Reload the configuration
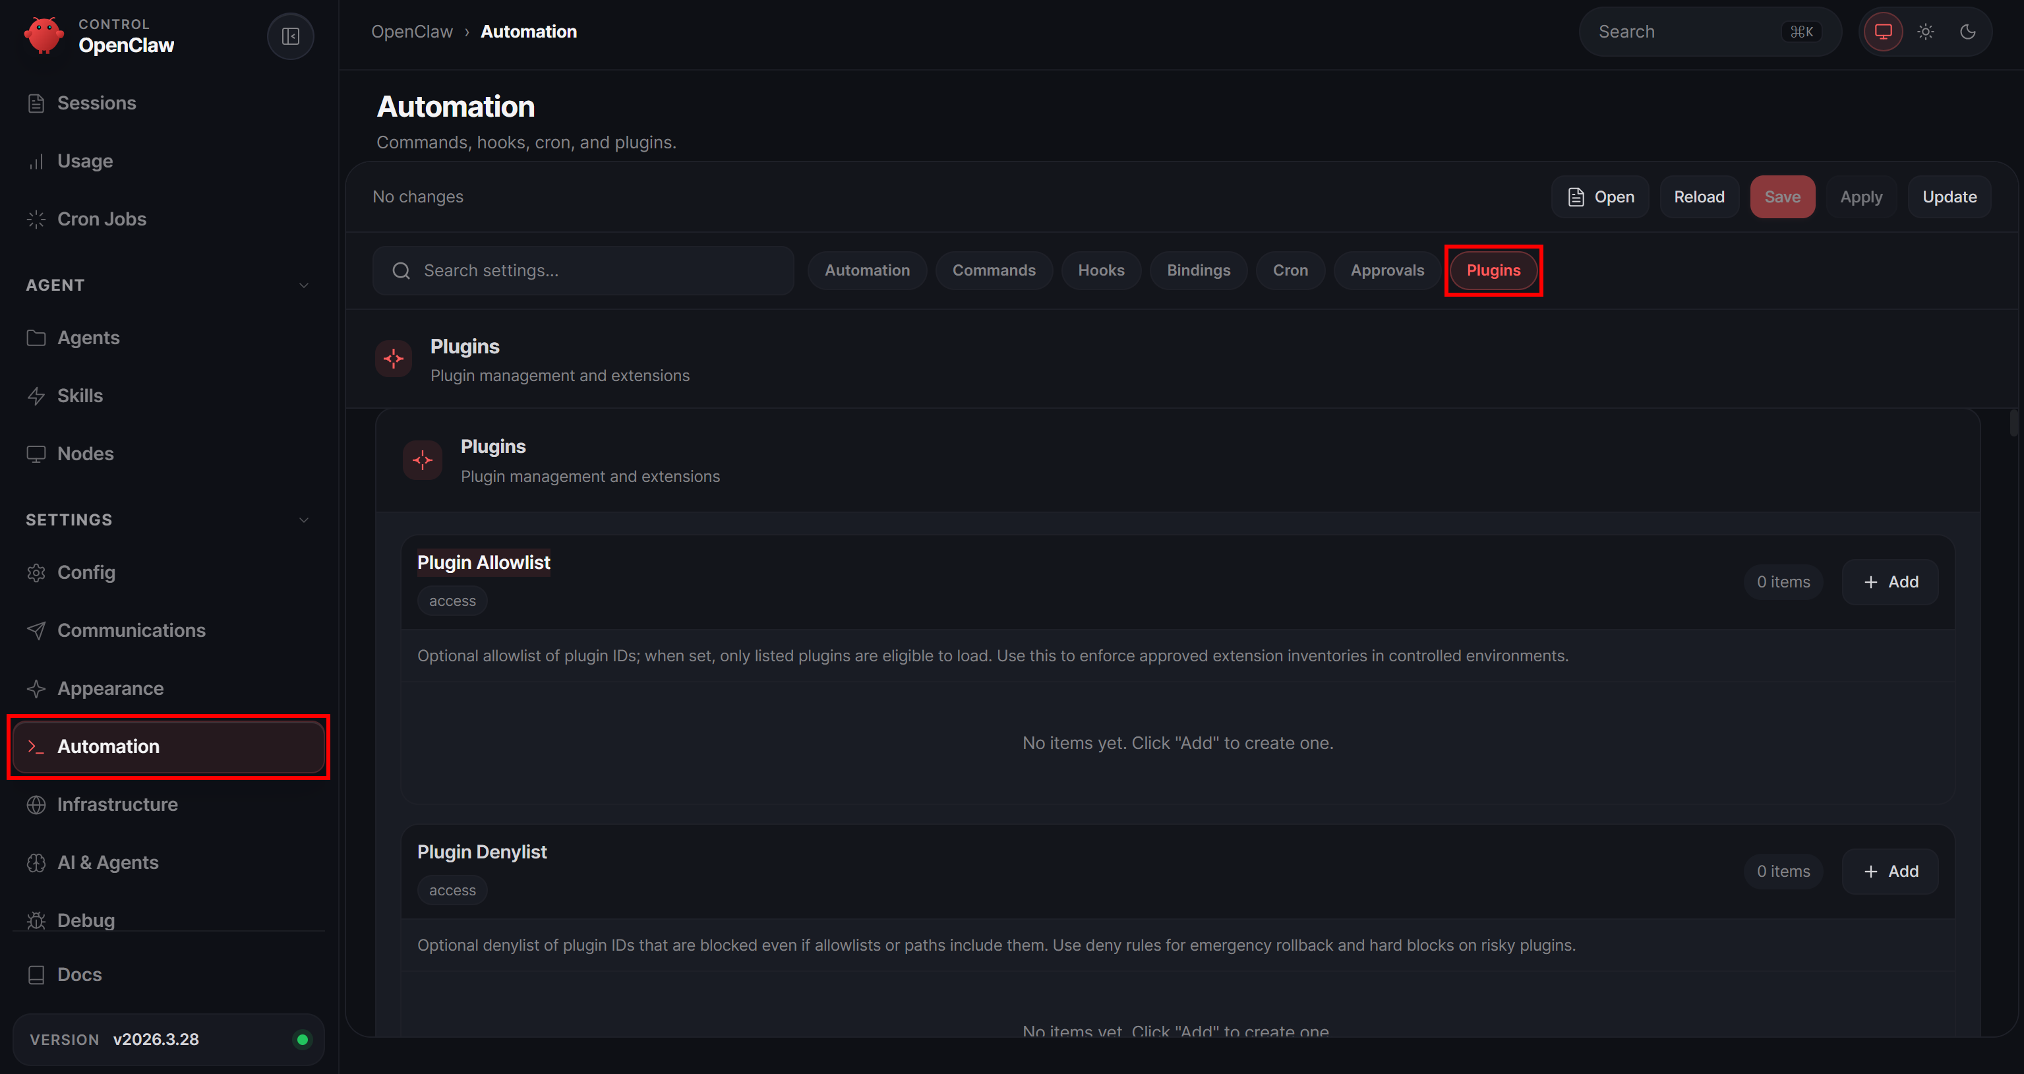The image size is (2024, 1074). (x=1699, y=196)
